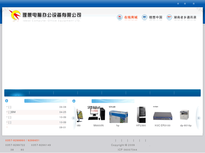
Task: Open the dp-8016p copier thumbnail
Action: (184, 115)
